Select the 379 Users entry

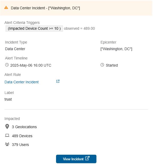(20, 145)
